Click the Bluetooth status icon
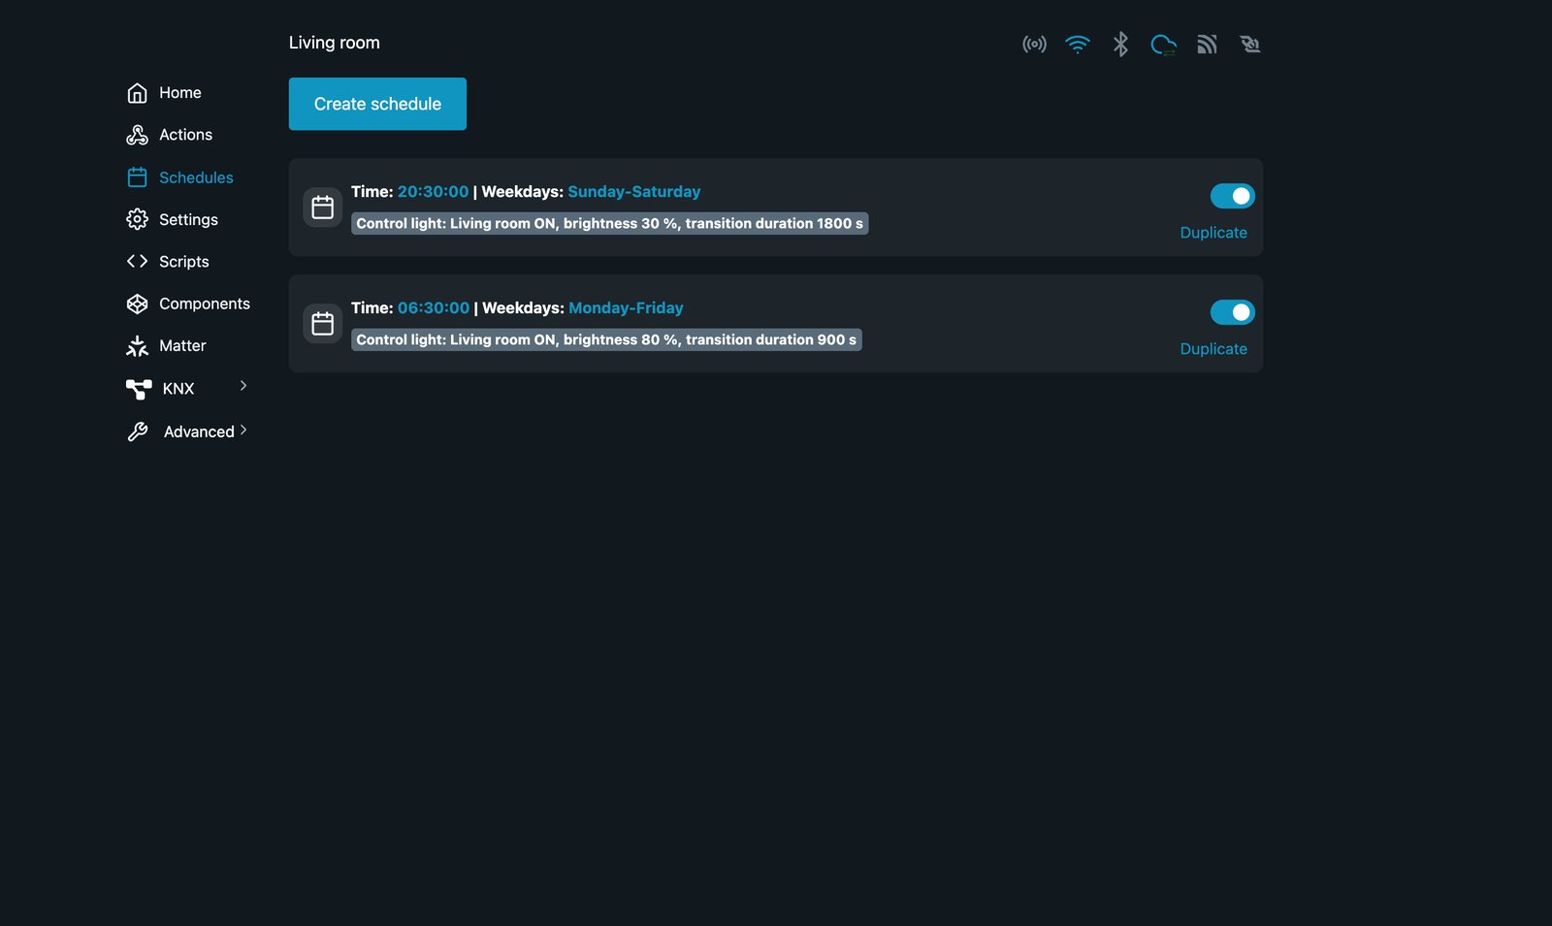Image resolution: width=1552 pixels, height=926 pixels. coord(1120,45)
